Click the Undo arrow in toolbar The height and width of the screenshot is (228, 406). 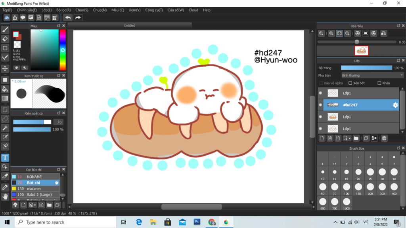point(68,17)
